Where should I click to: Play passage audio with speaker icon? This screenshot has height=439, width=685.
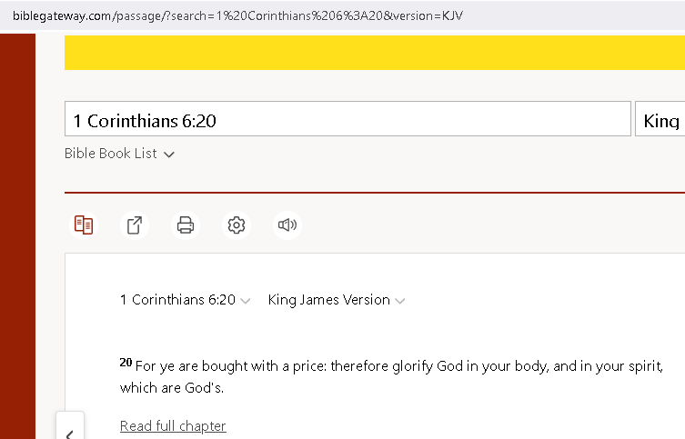(287, 224)
